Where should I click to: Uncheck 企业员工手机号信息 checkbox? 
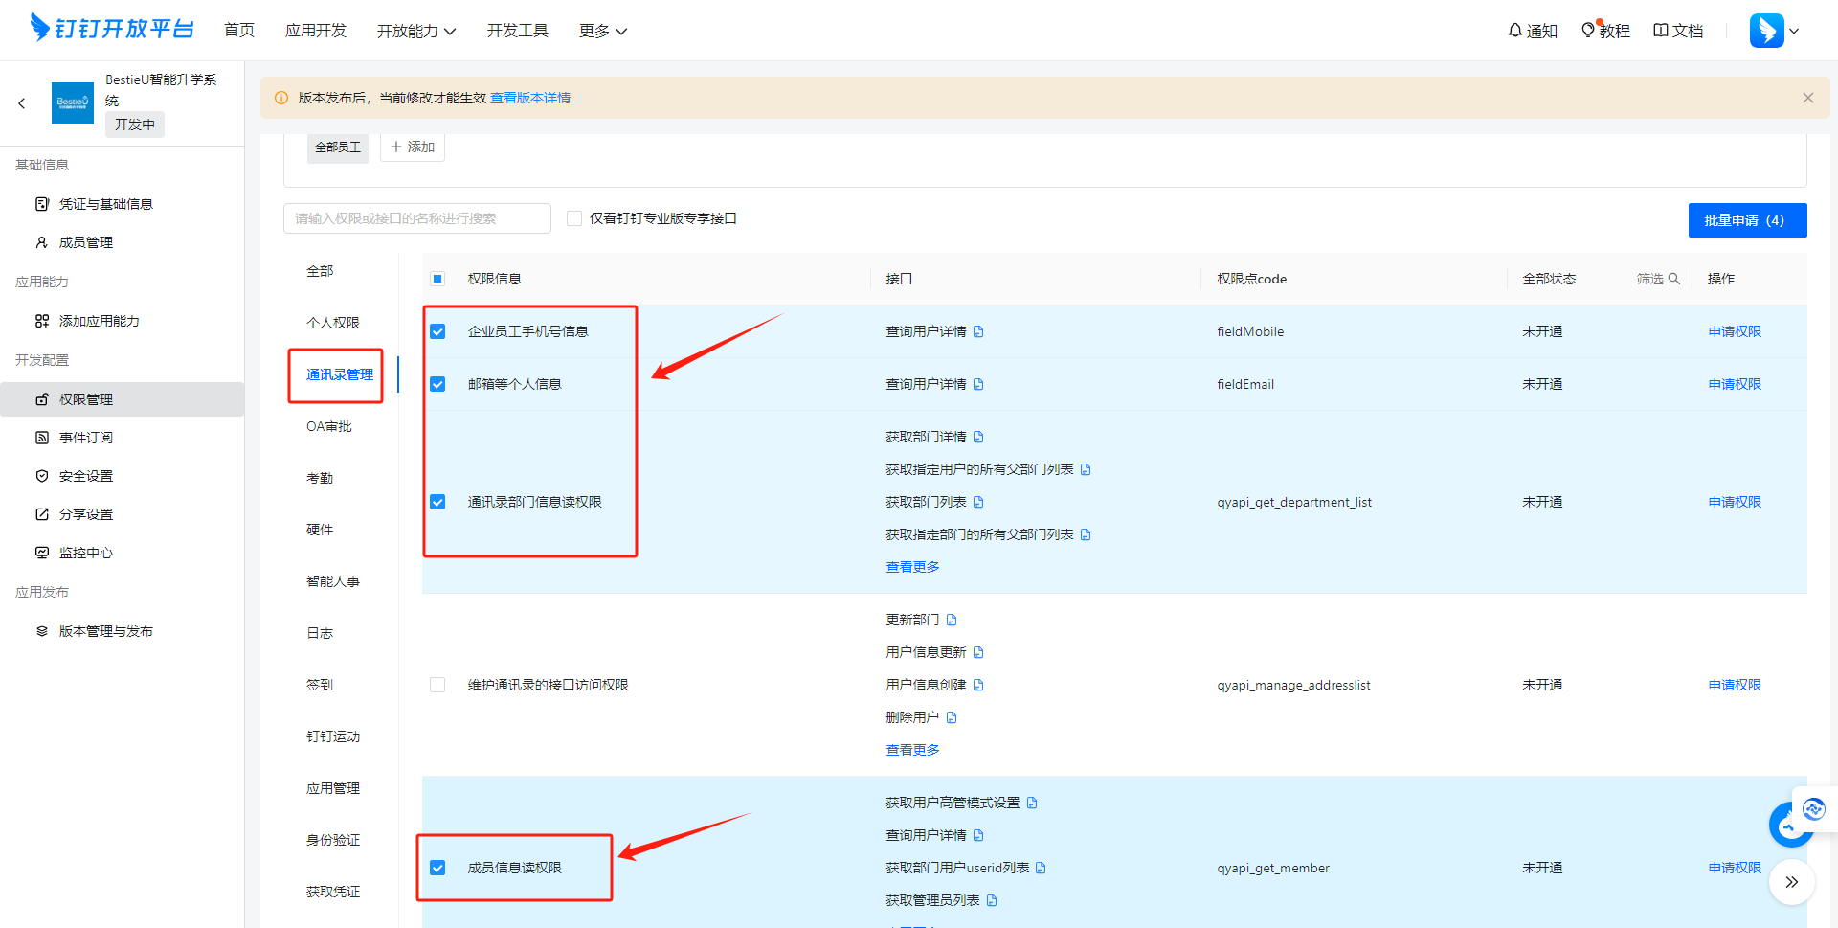437,331
